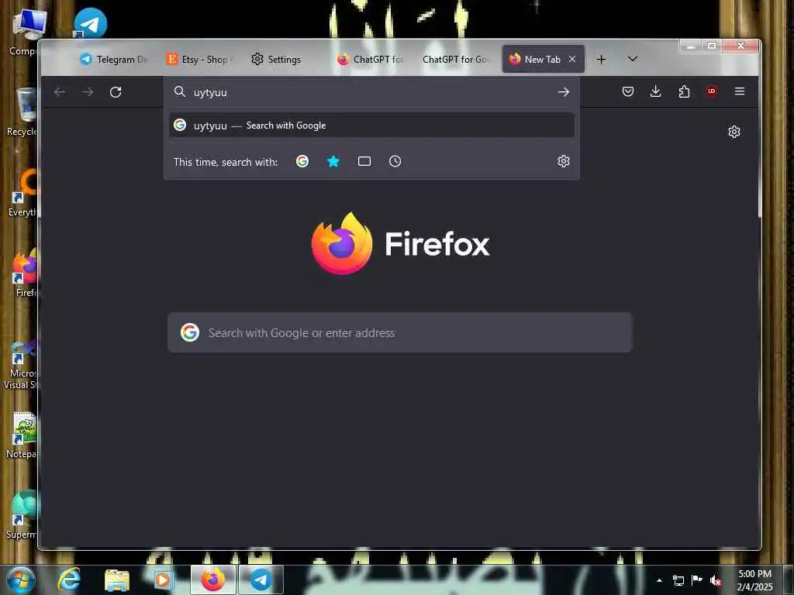Select the Telegram taskbar button
The height and width of the screenshot is (595, 794).
261,580
